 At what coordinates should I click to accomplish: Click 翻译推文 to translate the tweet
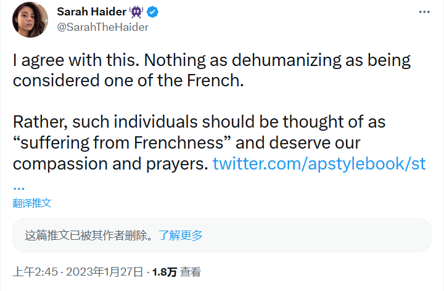tap(32, 203)
